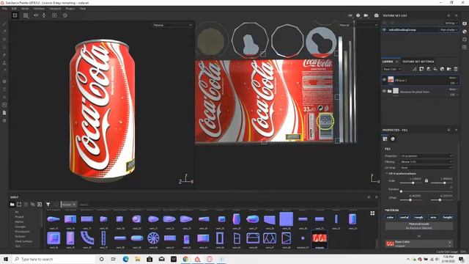
Task: Open the Filtering dropdown
Action: click(x=426, y=161)
